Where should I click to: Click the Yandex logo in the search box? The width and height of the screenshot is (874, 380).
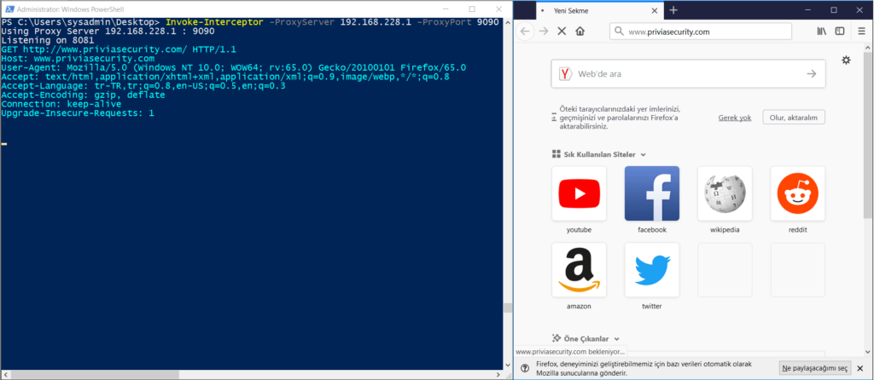coord(565,73)
